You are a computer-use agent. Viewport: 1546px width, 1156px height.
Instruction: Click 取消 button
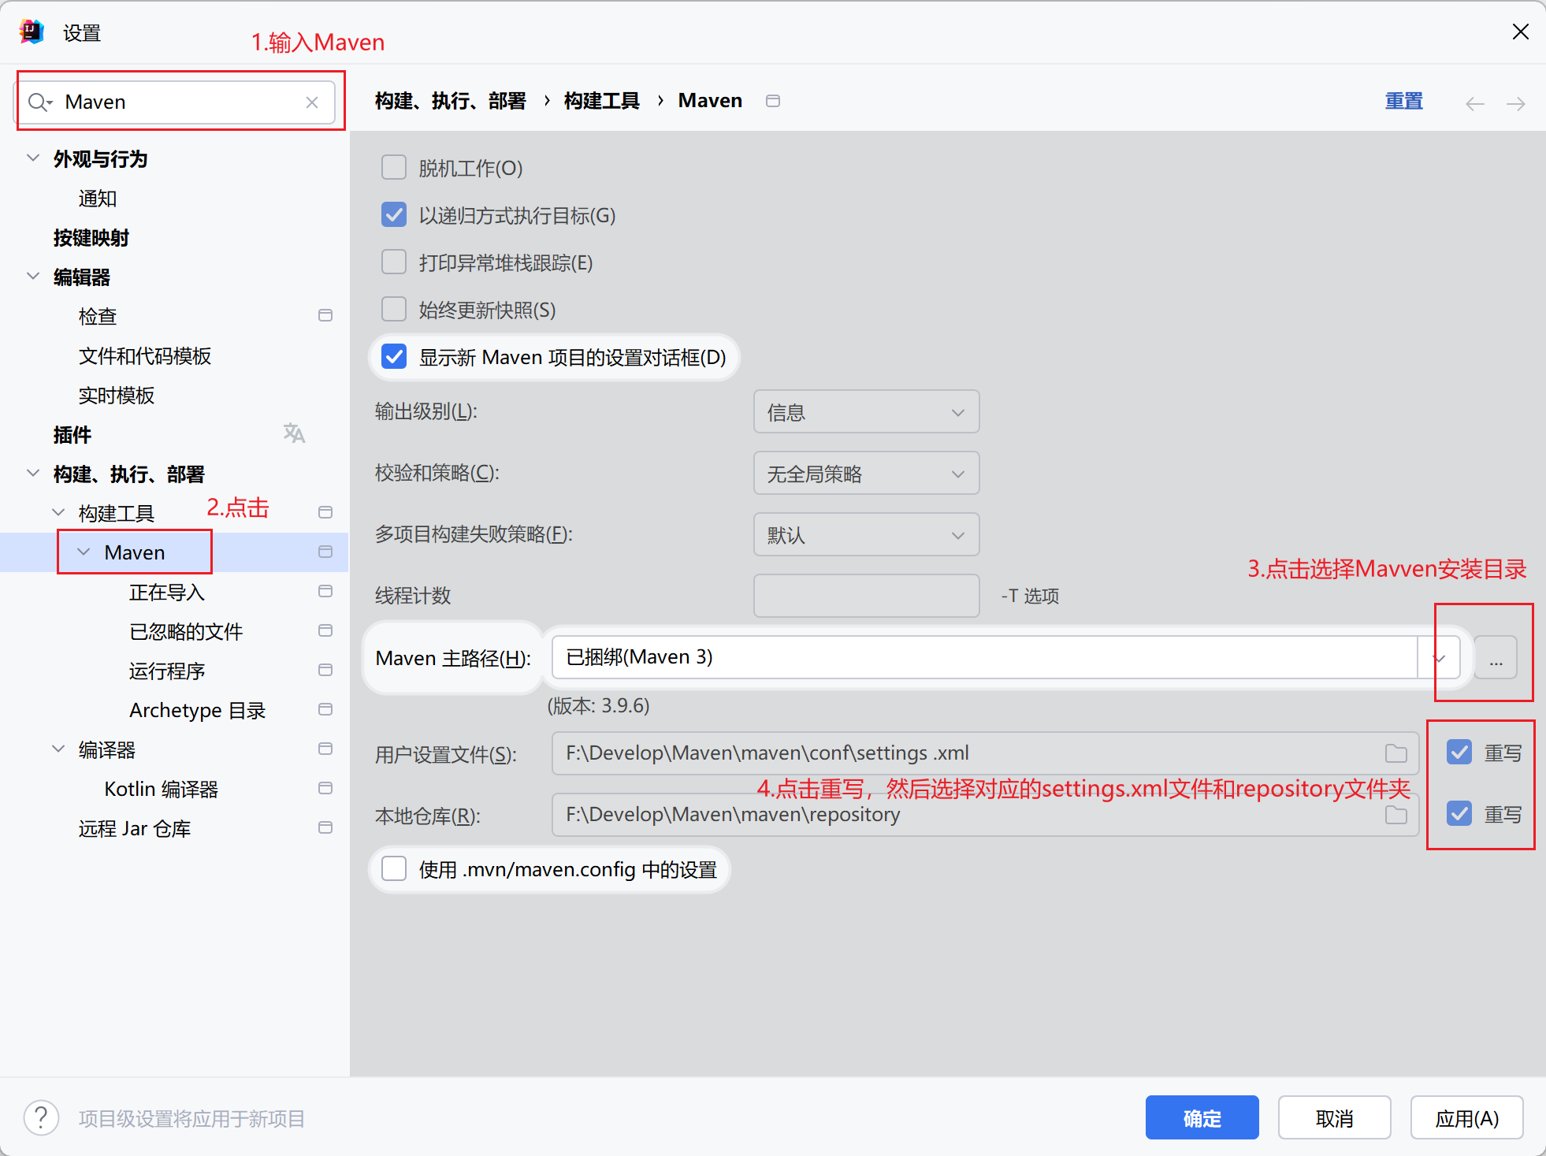click(1334, 1117)
